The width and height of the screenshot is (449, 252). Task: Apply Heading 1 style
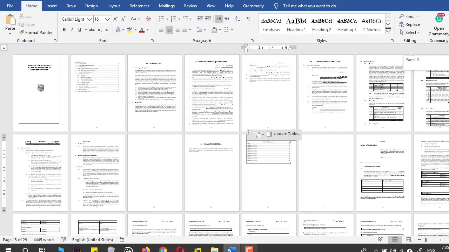[x=296, y=25]
